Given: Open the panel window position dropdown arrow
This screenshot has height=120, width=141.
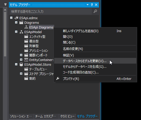Looking at the screenshot, I should pos(88,5).
